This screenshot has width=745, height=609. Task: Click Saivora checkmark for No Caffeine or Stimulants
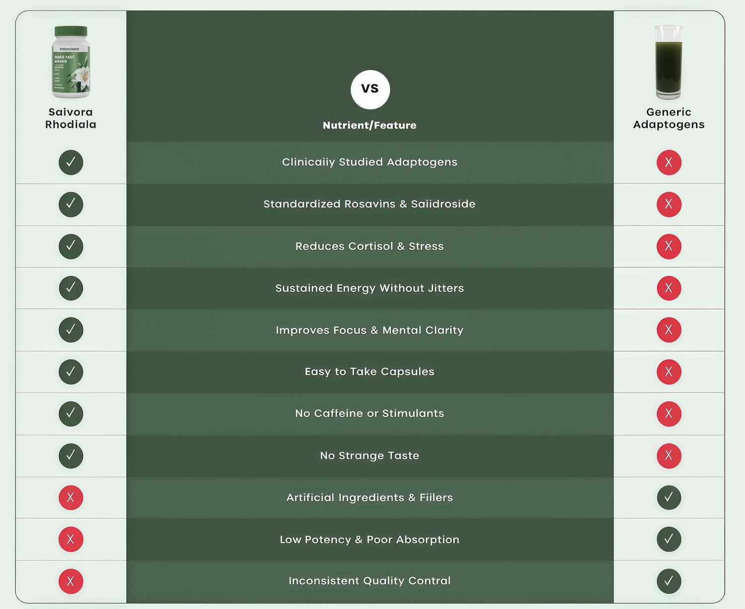click(71, 413)
